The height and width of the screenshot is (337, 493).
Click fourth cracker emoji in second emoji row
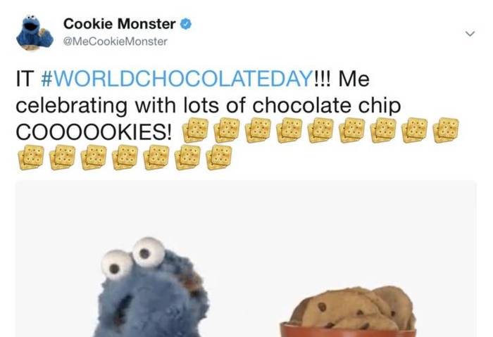point(125,158)
